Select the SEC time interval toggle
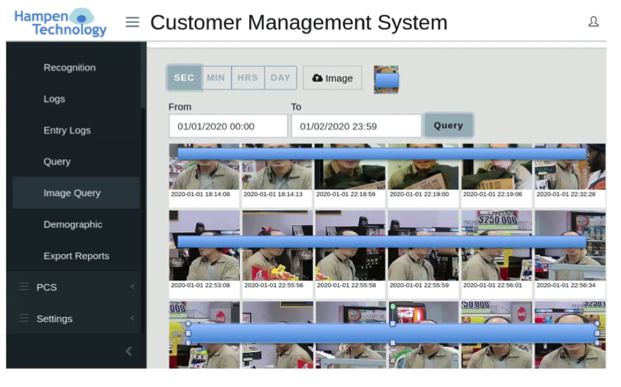621x387 pixels. coord(184,78)
